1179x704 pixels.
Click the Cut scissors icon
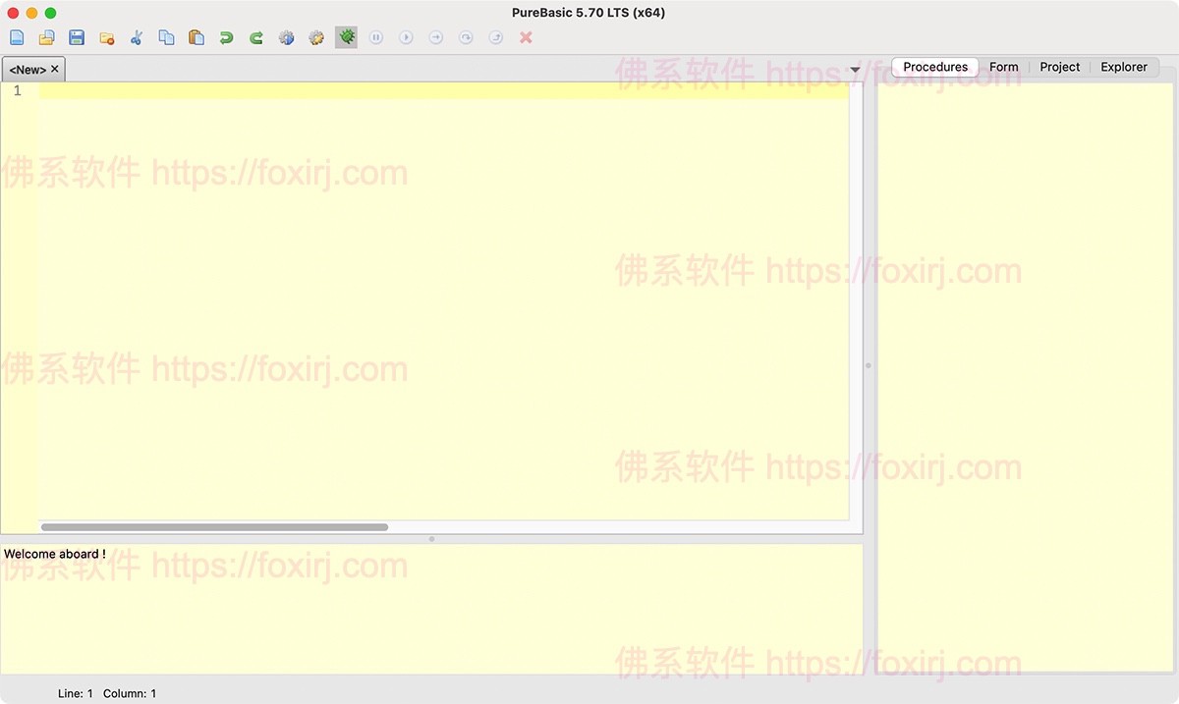click(x=137, y=37)
